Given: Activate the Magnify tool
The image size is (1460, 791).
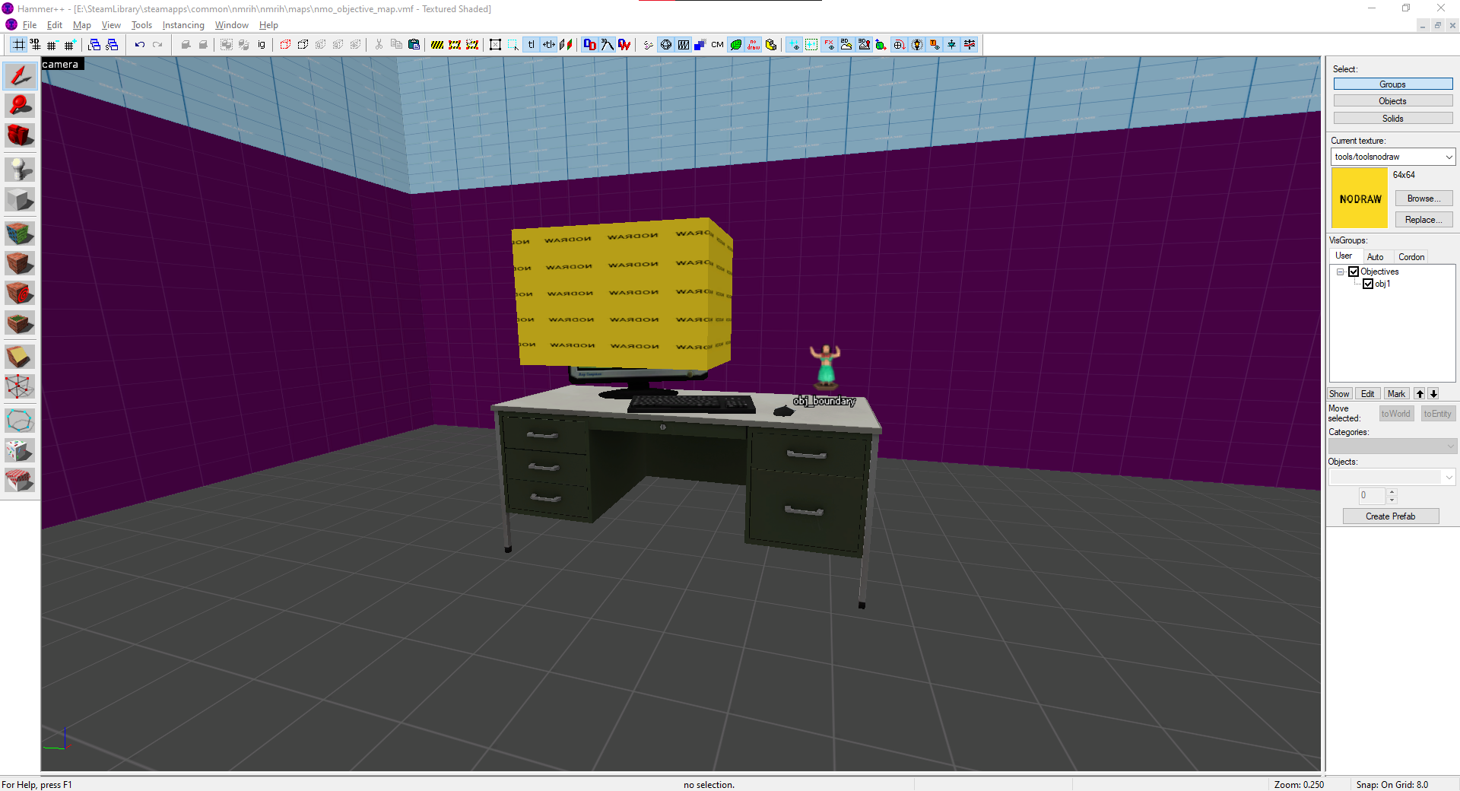Looking at the screenshot, I should click(20, 106).
